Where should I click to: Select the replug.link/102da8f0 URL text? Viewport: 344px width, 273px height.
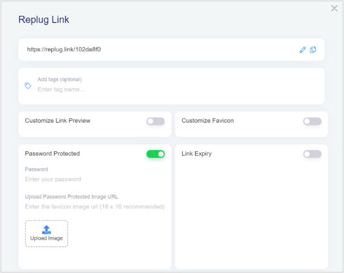pyautogui.click(x=64, y=49)
